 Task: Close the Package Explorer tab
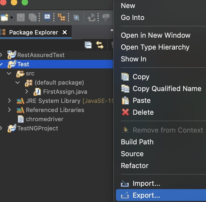65,32
